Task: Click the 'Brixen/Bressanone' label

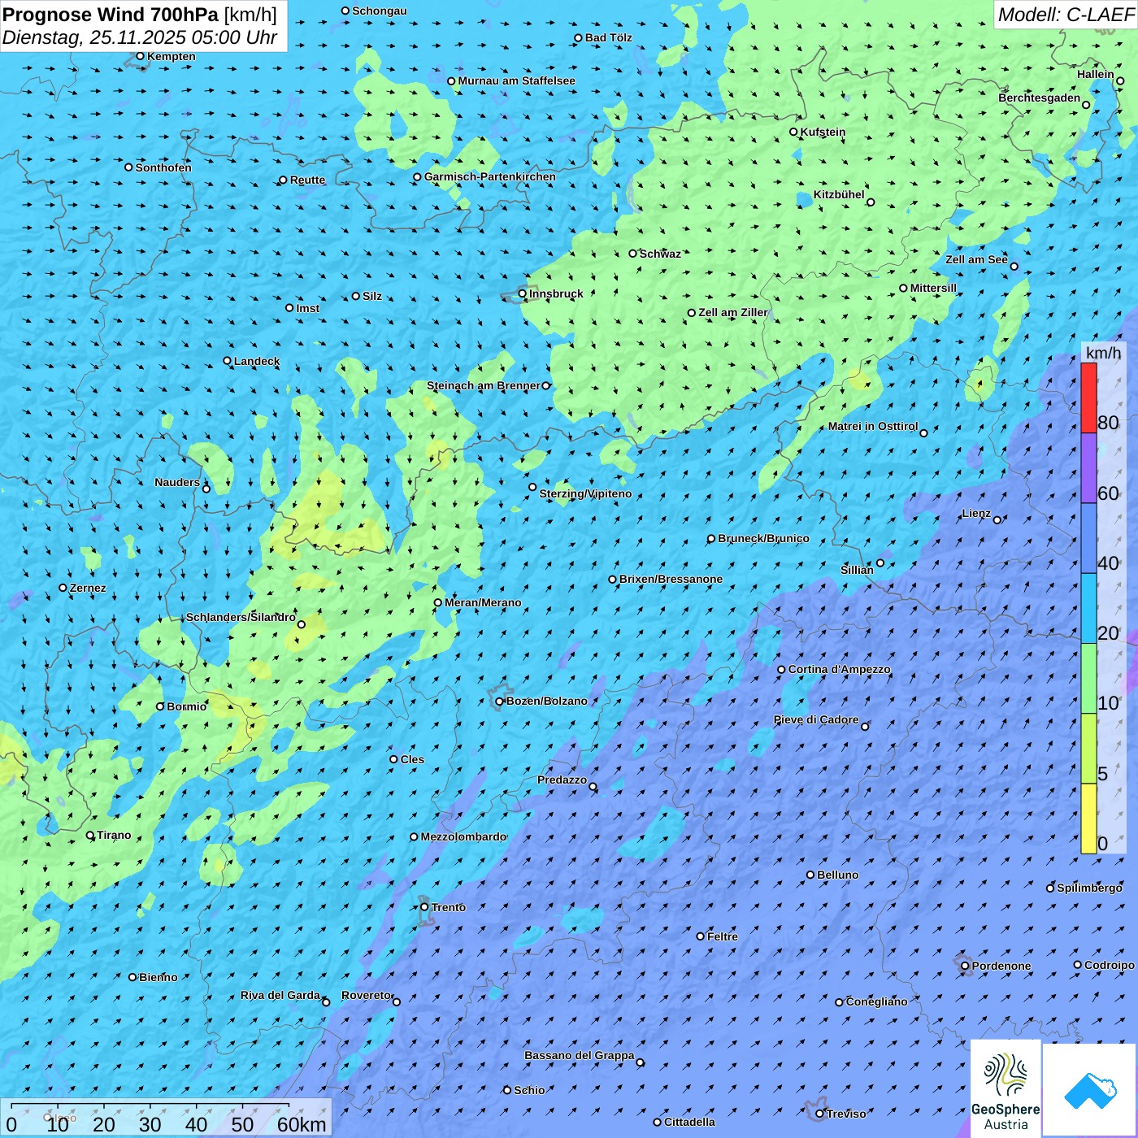Action: tap(671, 579)
